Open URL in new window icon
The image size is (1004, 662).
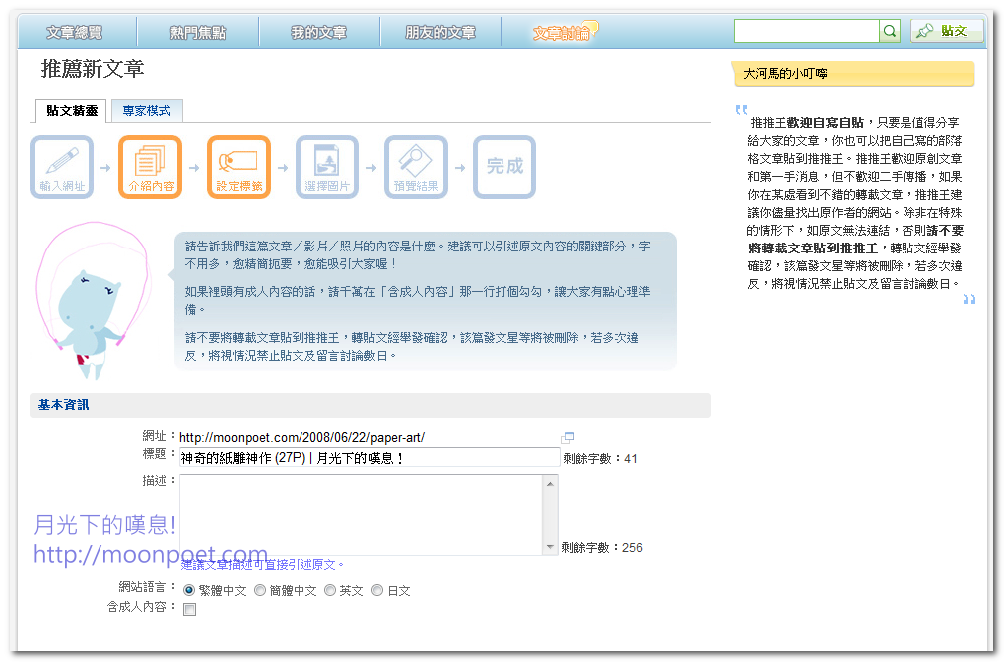[568, 437]
